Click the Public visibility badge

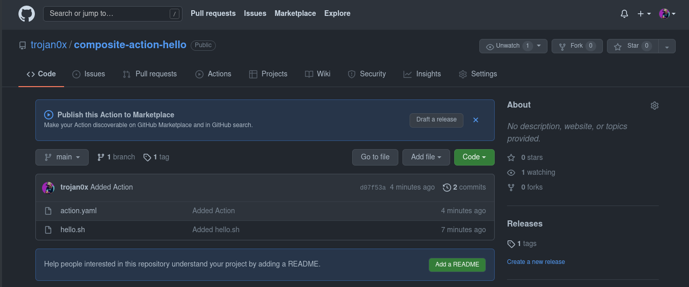[x=203, y=45]
